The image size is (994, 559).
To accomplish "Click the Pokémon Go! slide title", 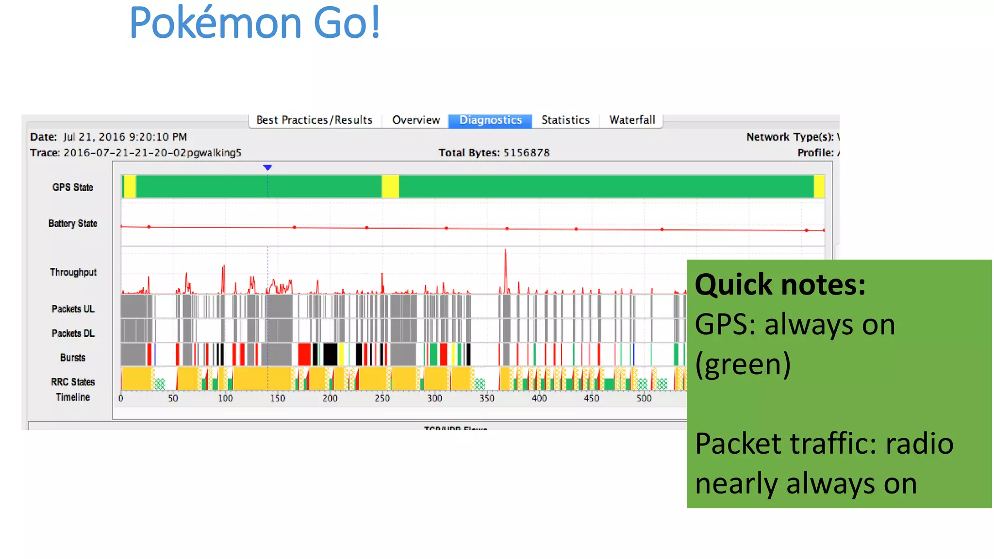I will coord(255,22).
